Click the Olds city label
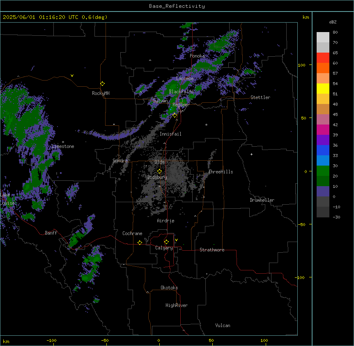Image resolution: width=354 pixels, height=346 pixels. 159,162
